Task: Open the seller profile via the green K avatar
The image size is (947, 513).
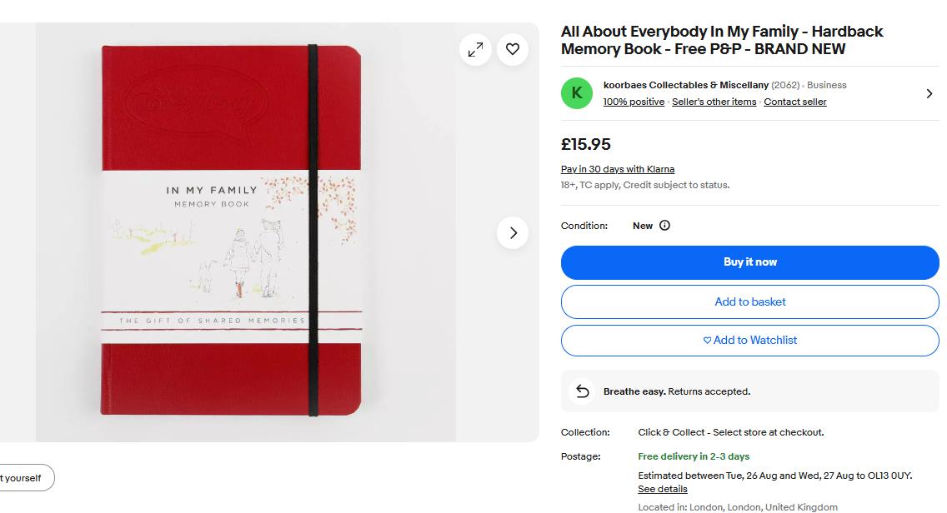Action: pos(577,93)
